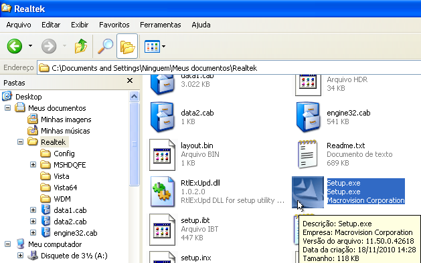Close the Pastas folder pane
Image resolution: width=421 pixels, height=263 pixels.
click(130, 81)
